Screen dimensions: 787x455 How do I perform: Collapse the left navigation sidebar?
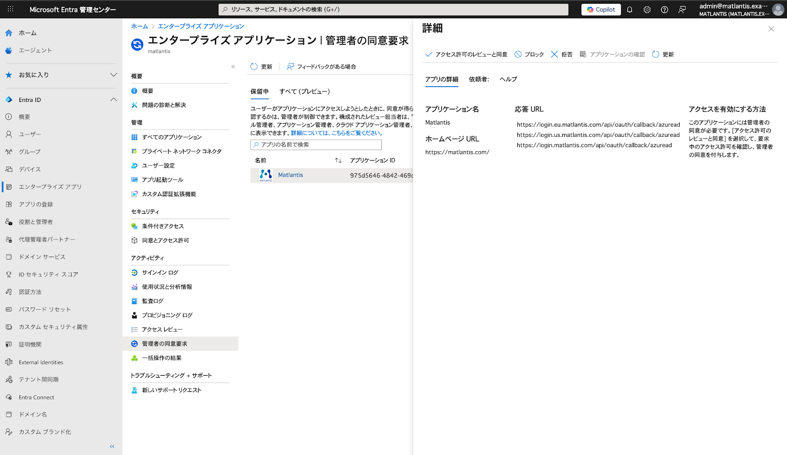click(x=112, y=446)
